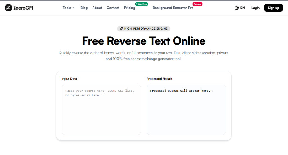
Task: Click the description text starting with Quickly reverse
Action: pyautogui.click(x=144, y=56)
